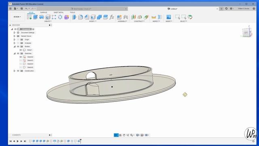Switch to the Tools tab

(x=72, y=13)
